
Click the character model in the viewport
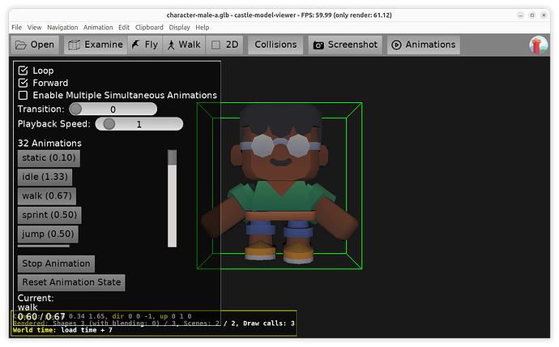pos(279,186)
